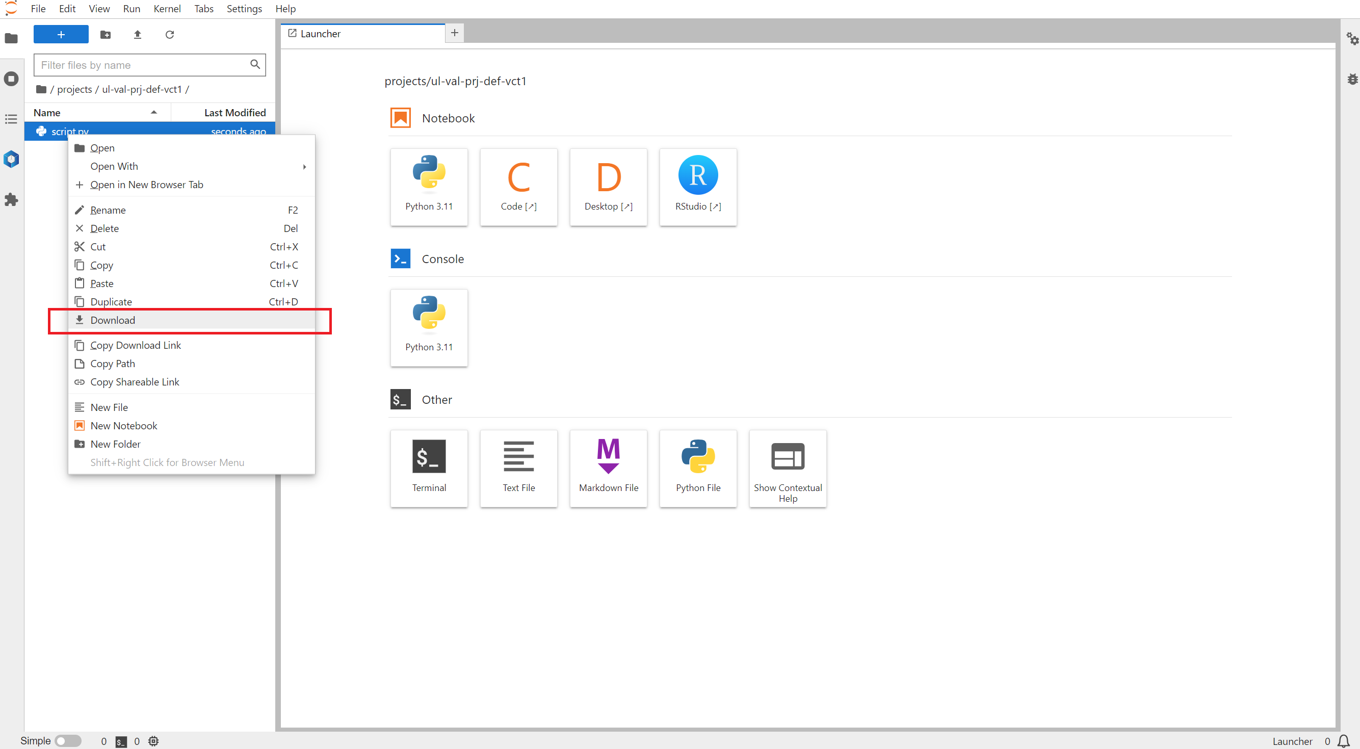Open the table of contents panel
Image resolution: width=1360 pixels, height=749 pixels.
[x=11, y=119]
